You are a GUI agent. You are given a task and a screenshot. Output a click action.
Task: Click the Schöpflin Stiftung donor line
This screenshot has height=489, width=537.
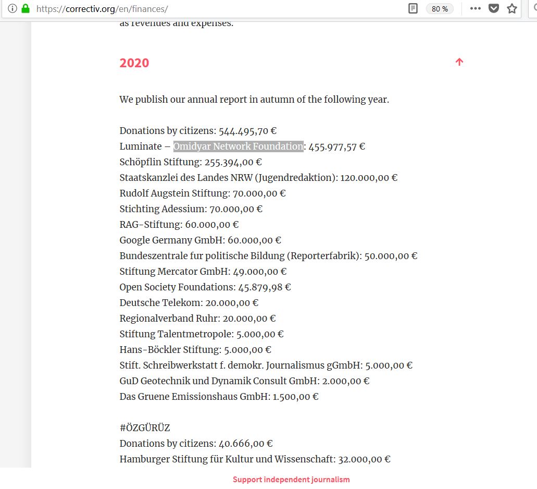191,162
